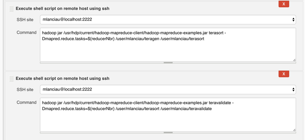Grab the drag handle of the teravalidate step
Screen dimensions: 305x140
coord(12,79)
